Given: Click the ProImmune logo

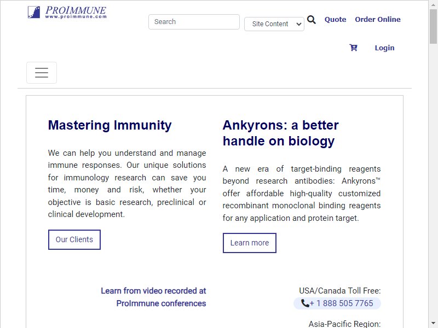Looking at the screenshot, I should (x=67, y=12).
